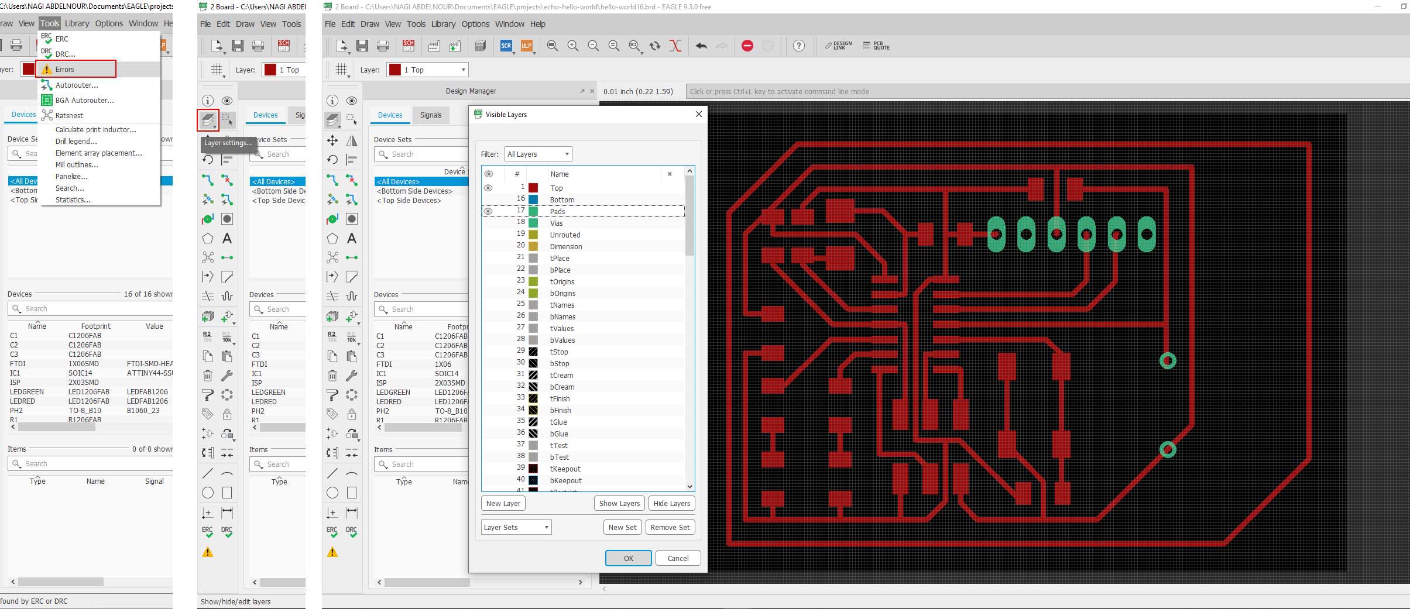Screen dimensions: 1410x609
Task: Click the blue Bottom layer color swatch
Action: pos(533,199)
